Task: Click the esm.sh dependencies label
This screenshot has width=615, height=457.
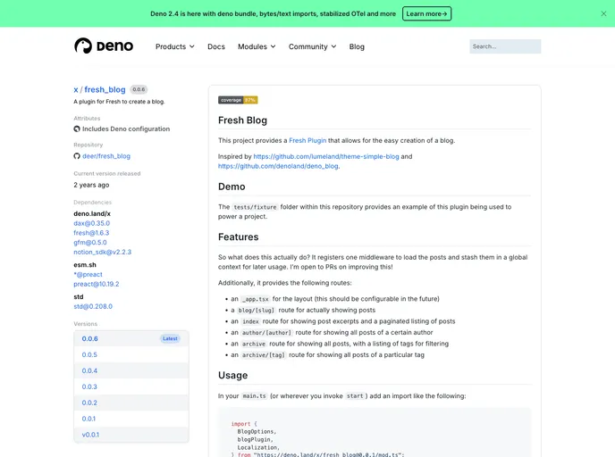Action: click(85, 265)
